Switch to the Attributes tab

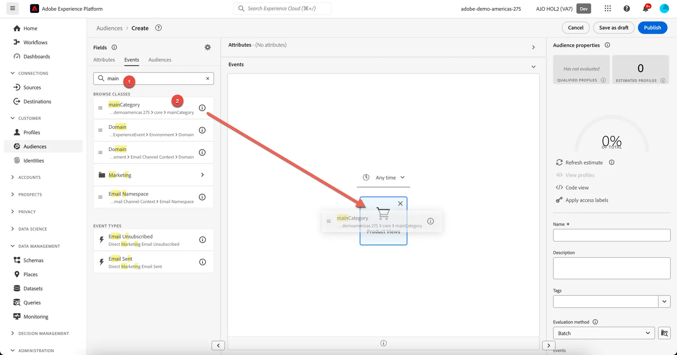[104, 59]
